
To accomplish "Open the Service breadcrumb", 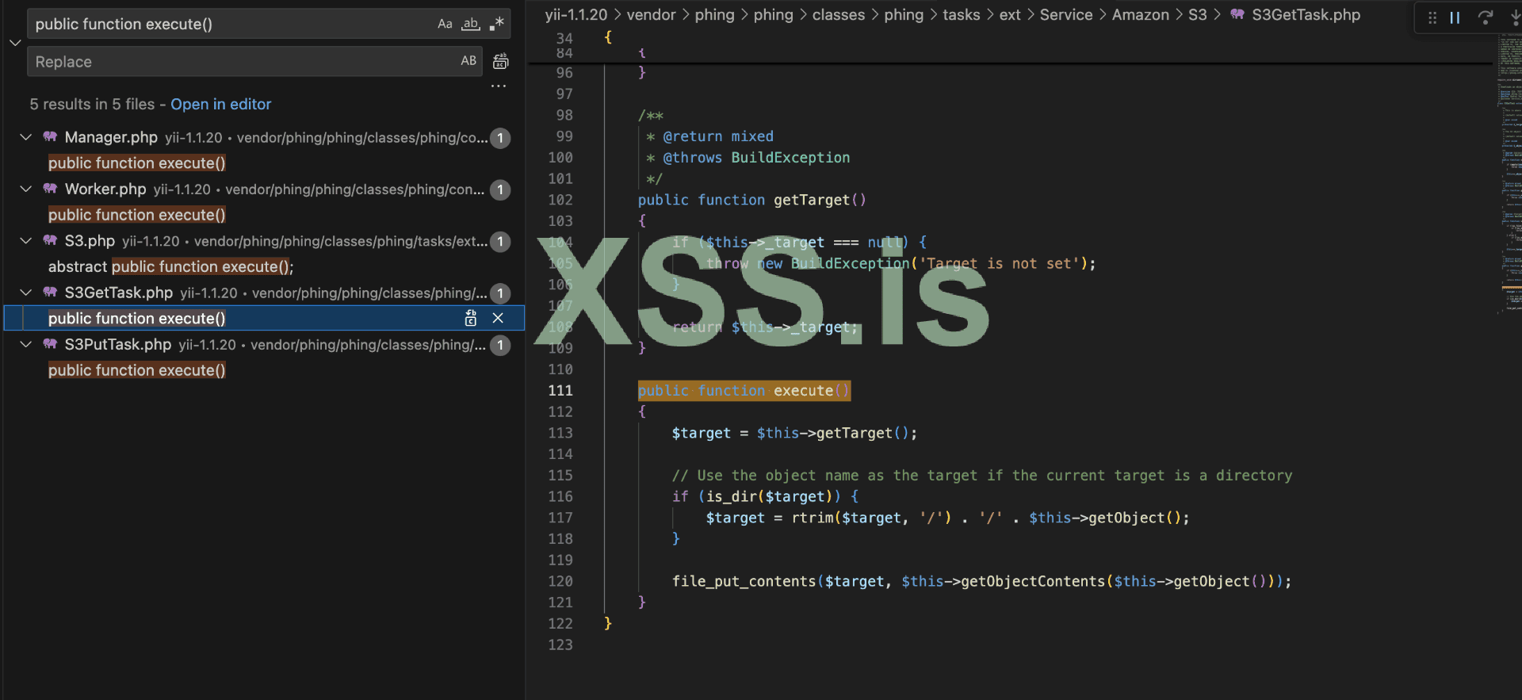I will pos(1066,14).
